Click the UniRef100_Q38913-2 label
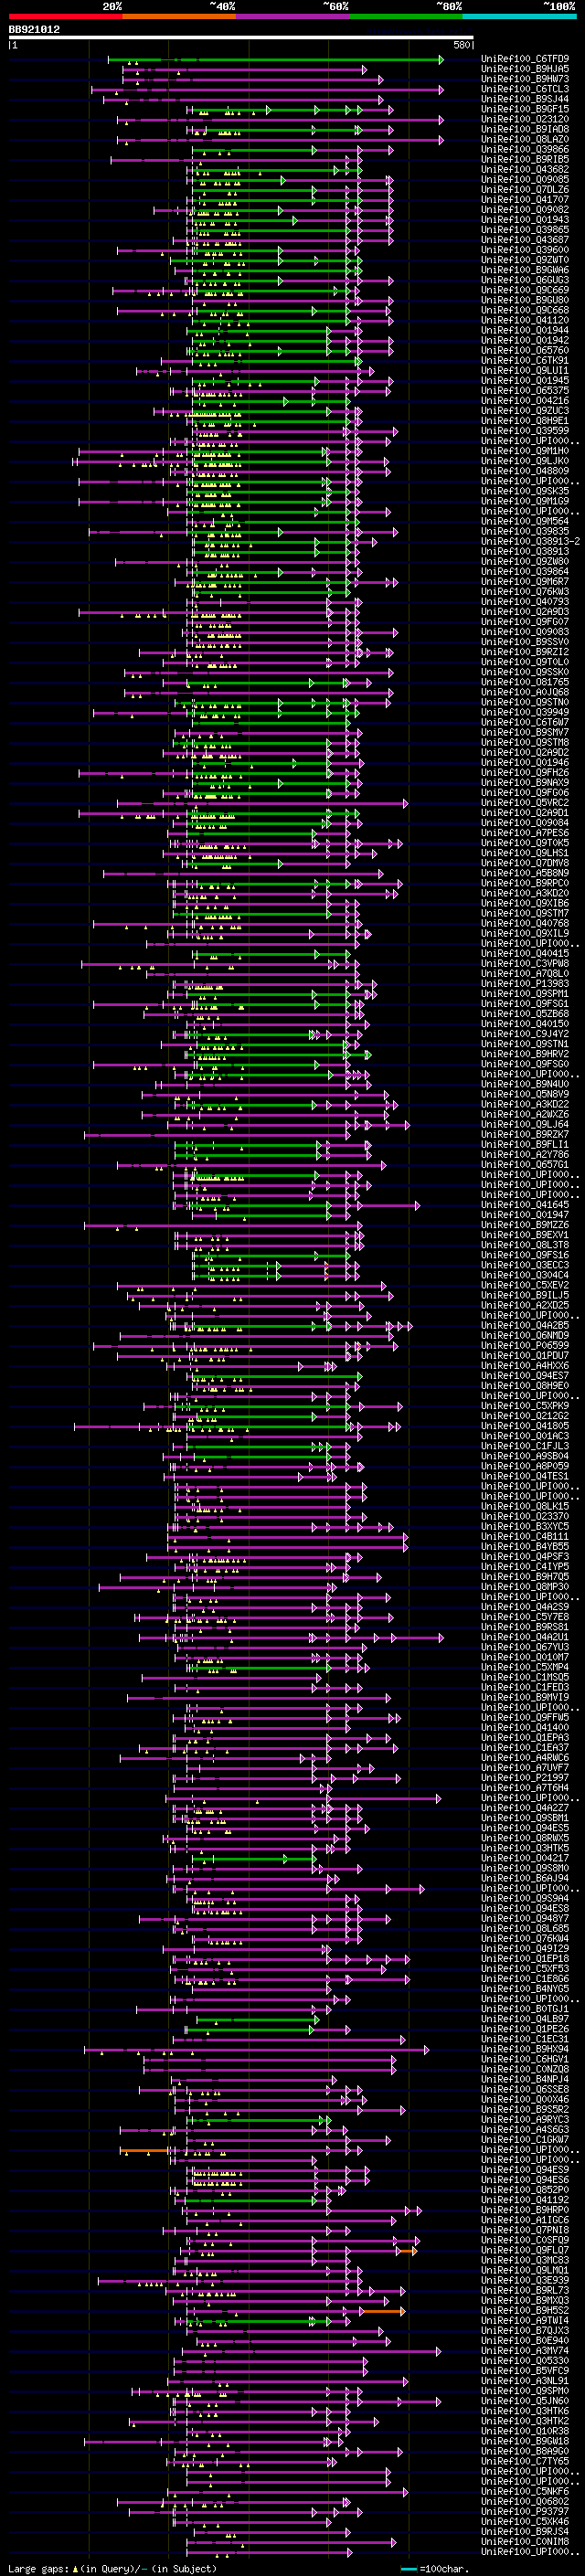Screen dimensions: 585x2576 (x=530, y=541)
